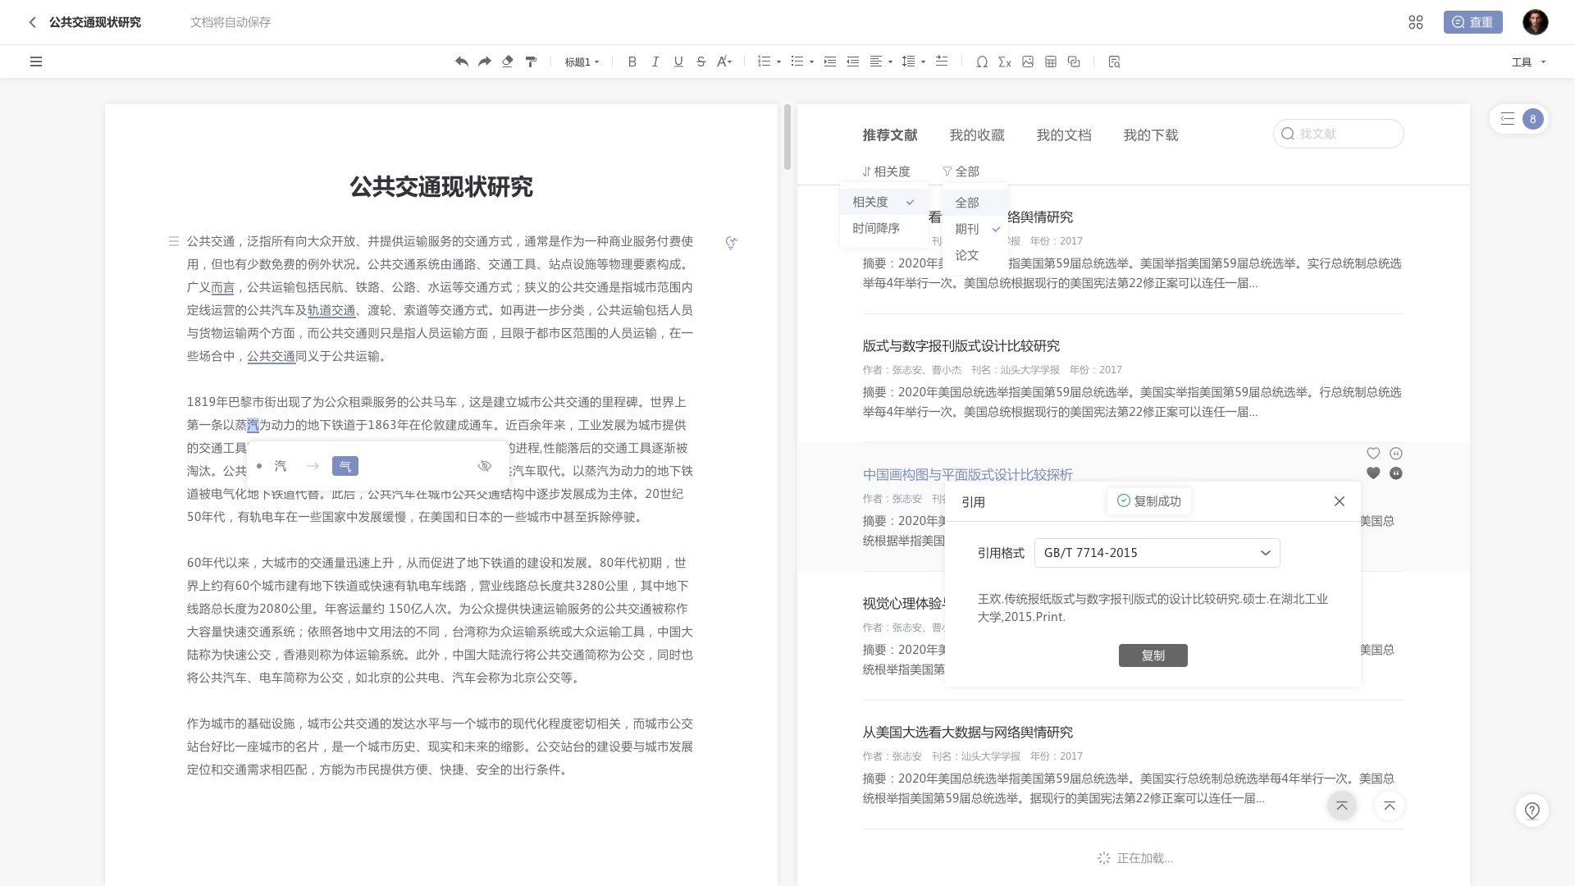Open the outline badge showing 8
The image size is (1575, 886).
(1519, 119)
